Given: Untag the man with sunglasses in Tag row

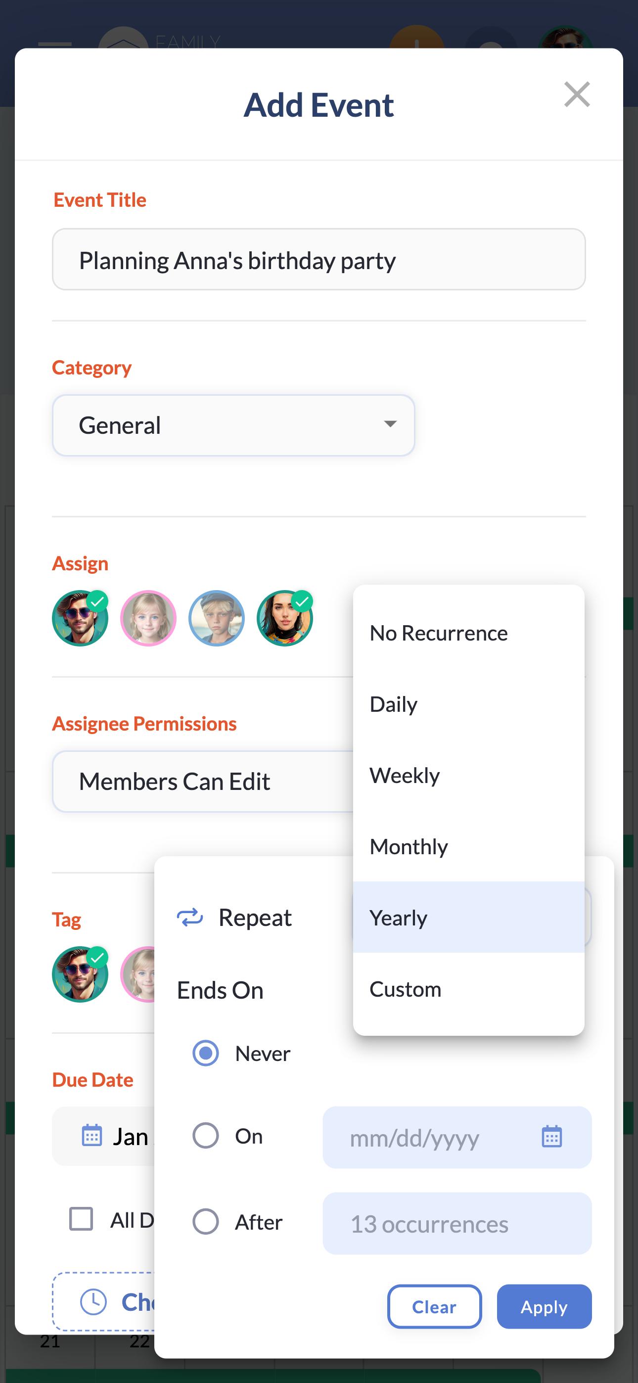Looking at the screenshot, I should tap(80, 974).
